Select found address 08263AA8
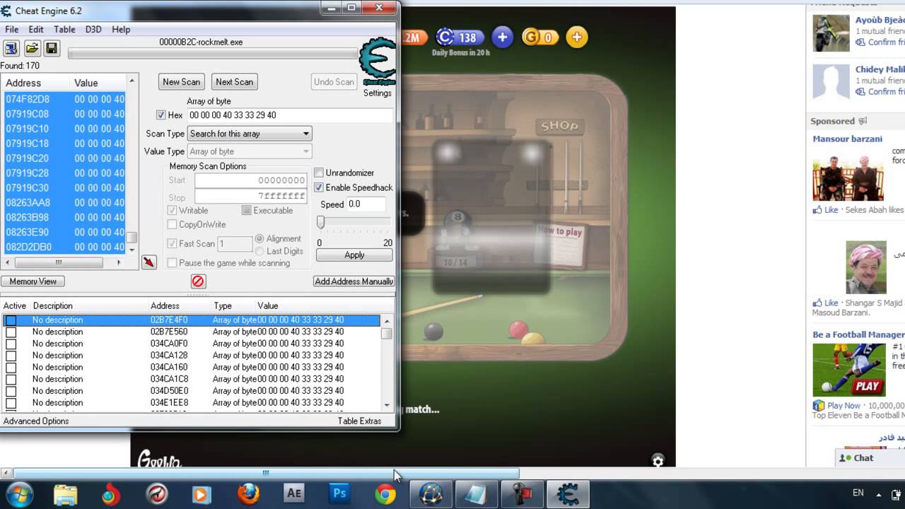 point(64,203)
